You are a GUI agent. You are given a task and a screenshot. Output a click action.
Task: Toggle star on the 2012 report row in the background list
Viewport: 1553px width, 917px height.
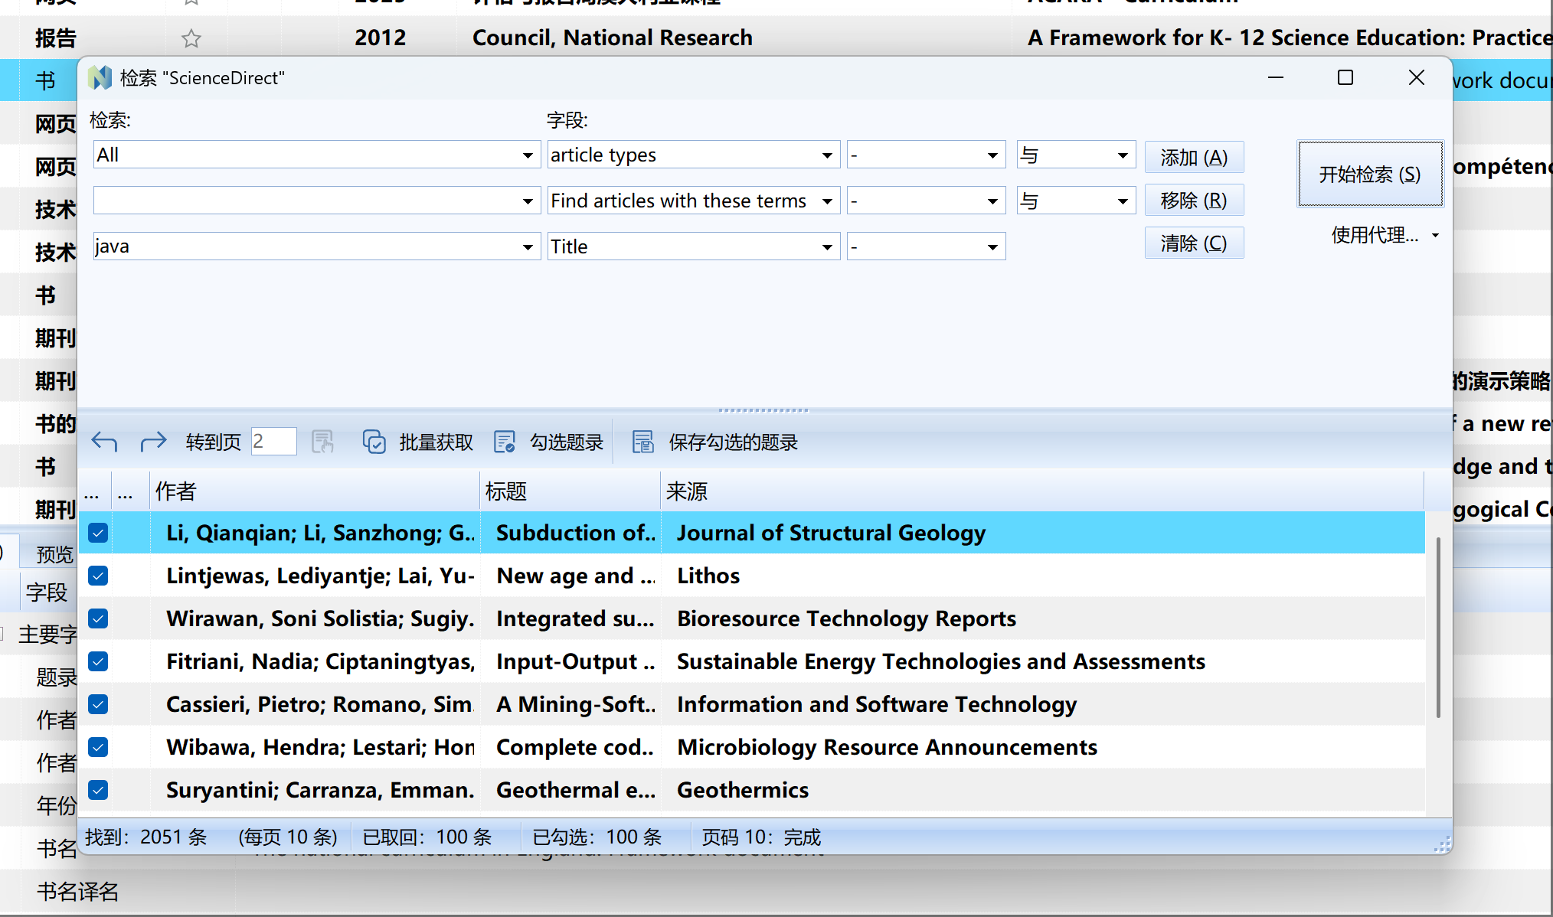click(x=191, y=38)
